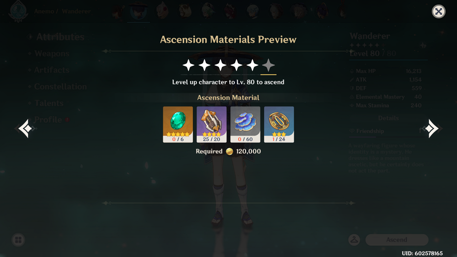Go to the previous ascension phase arrow
Screen dimensions: 457x257
pyautogui.click(x=25, y=128)
